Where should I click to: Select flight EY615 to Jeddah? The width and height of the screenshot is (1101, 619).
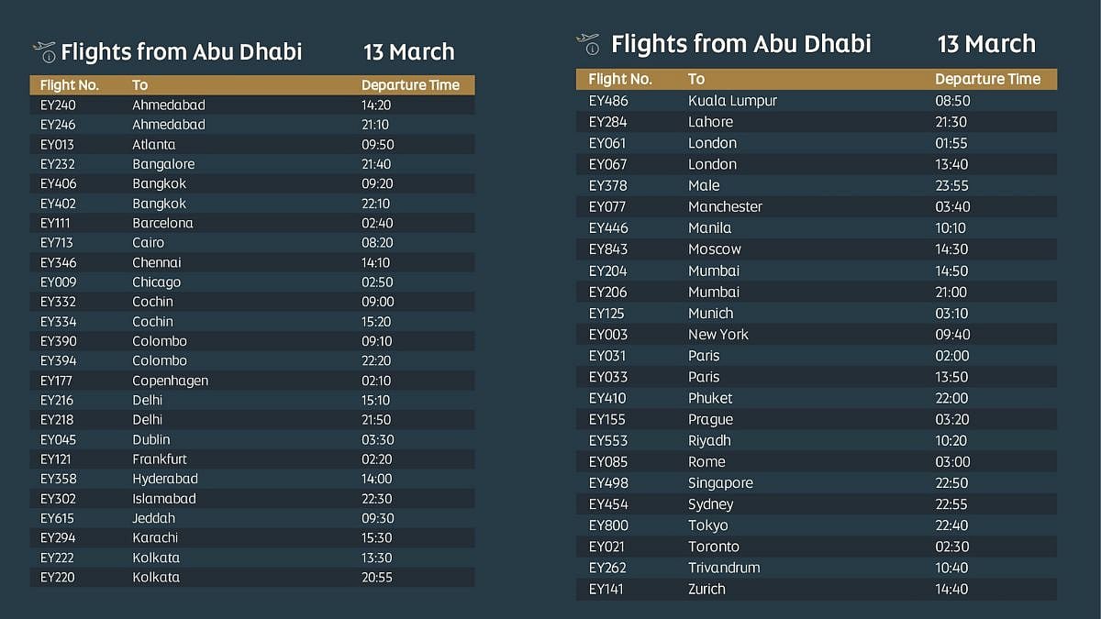pyautogui.click(x=252, y=518)
